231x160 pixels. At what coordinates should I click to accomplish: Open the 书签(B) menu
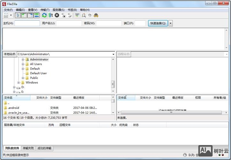pos(72,10)
